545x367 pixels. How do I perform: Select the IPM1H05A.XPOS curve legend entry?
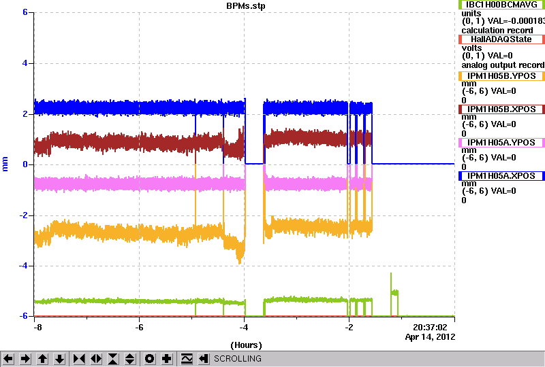click(501, 176)
